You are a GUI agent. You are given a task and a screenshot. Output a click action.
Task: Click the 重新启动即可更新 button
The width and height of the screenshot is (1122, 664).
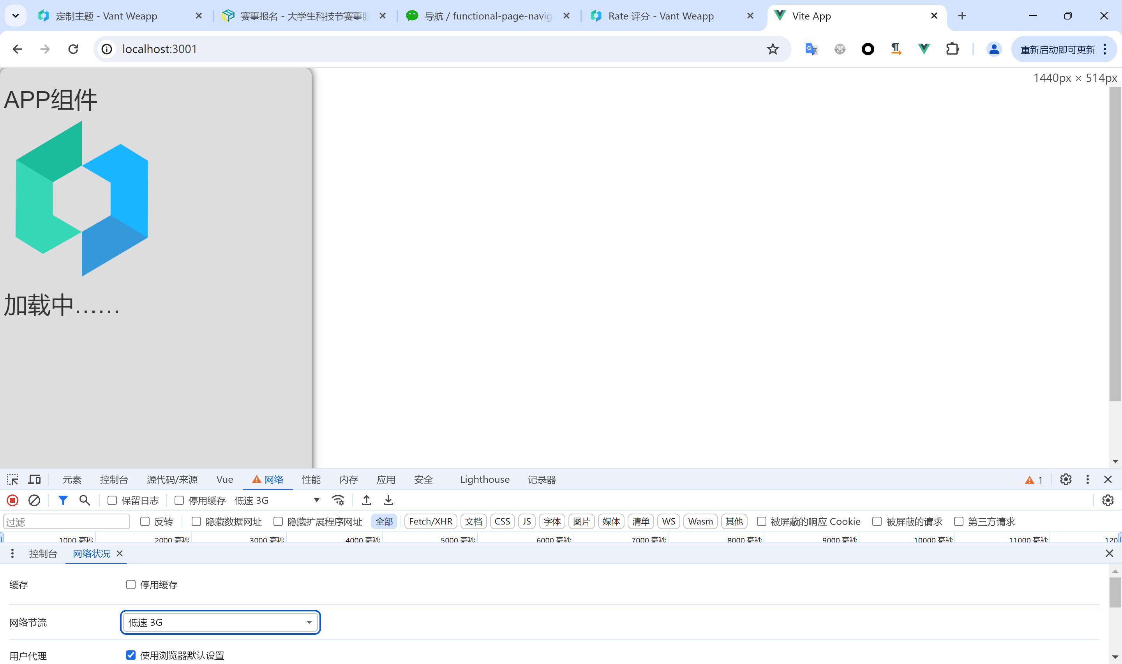pyautogui.click(x=1058, y=49)
